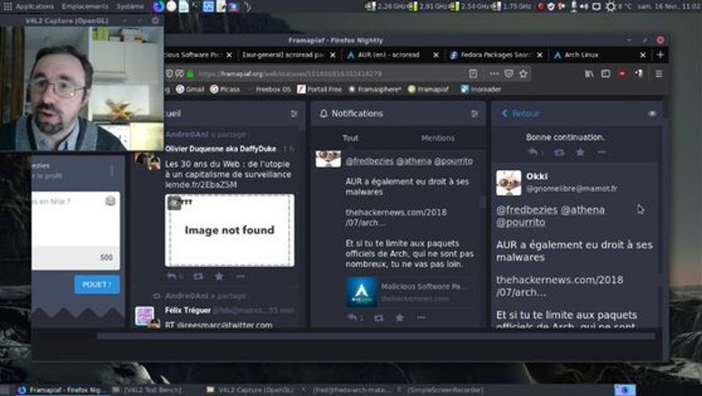Open the Framapiaf bookmark

429,89
